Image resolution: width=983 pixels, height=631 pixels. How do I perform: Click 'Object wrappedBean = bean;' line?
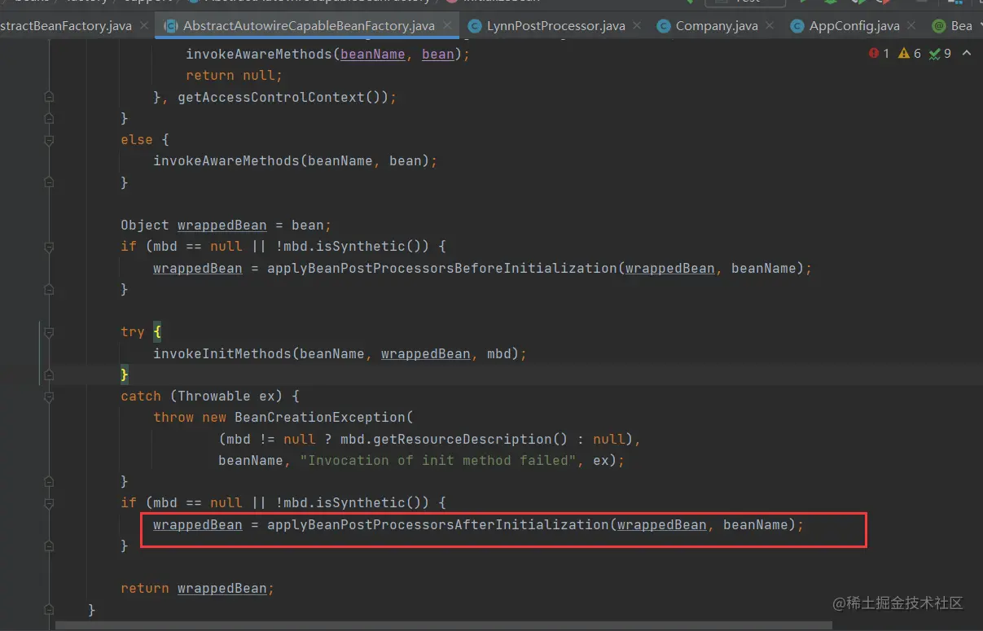[226, 225]
